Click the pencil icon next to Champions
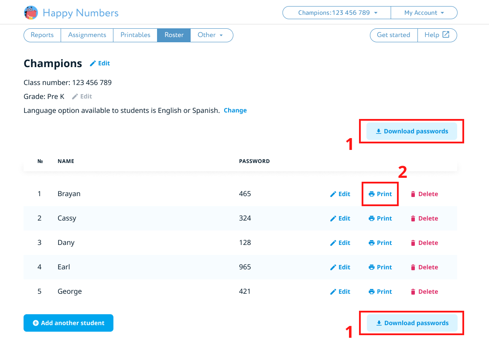 (92, 64)
